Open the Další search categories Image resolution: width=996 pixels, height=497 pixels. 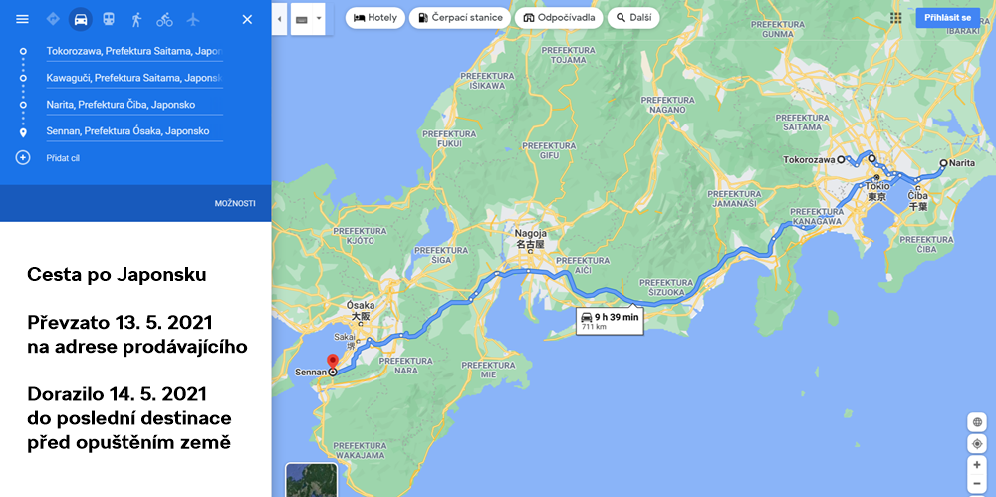pyautogui.click(x=633, y=18)
